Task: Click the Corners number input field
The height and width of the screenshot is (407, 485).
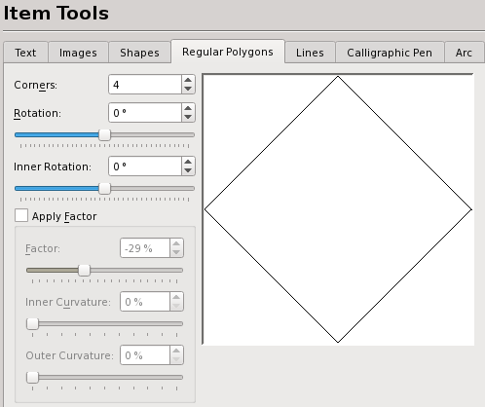Action: coord(145,85)
